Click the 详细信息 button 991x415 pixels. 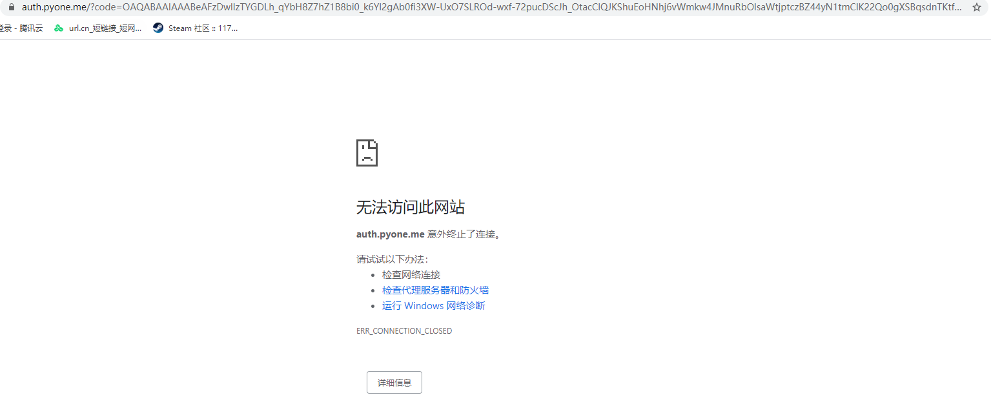394,383
